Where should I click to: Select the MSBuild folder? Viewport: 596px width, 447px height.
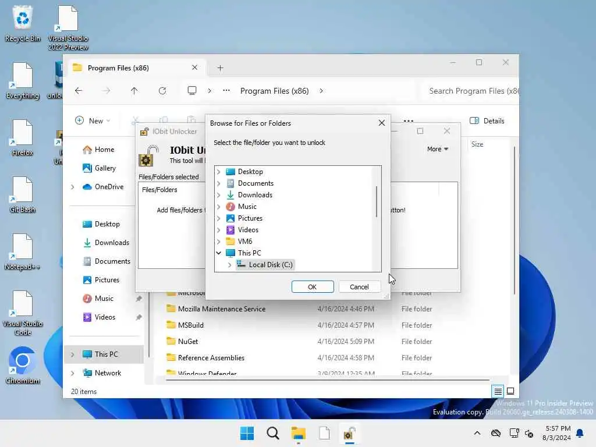(186, 325)
